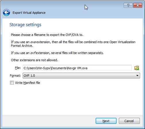
Task: Click the "File:" field label
Action: pos(18,68)
